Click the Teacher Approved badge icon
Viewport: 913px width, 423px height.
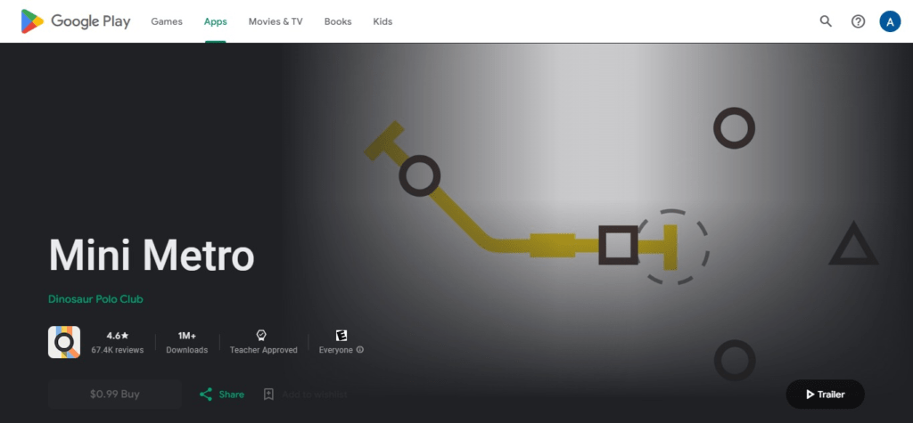(262, 335)
